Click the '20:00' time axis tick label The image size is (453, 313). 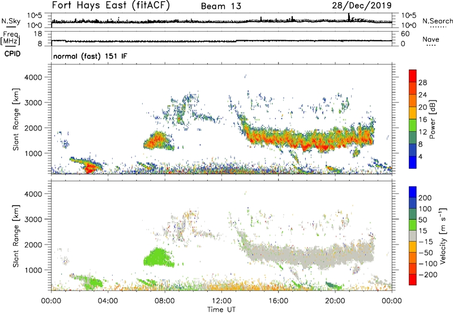pyautogui.click(x=335, y=301)
